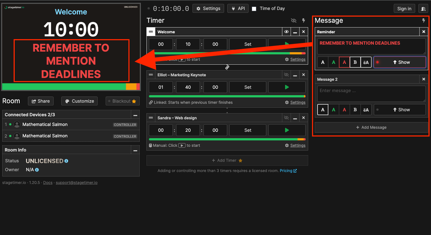Click the Enter message field for Message 2
The height and width of the screenshot is (235, 431).
[x=371, y=93]
